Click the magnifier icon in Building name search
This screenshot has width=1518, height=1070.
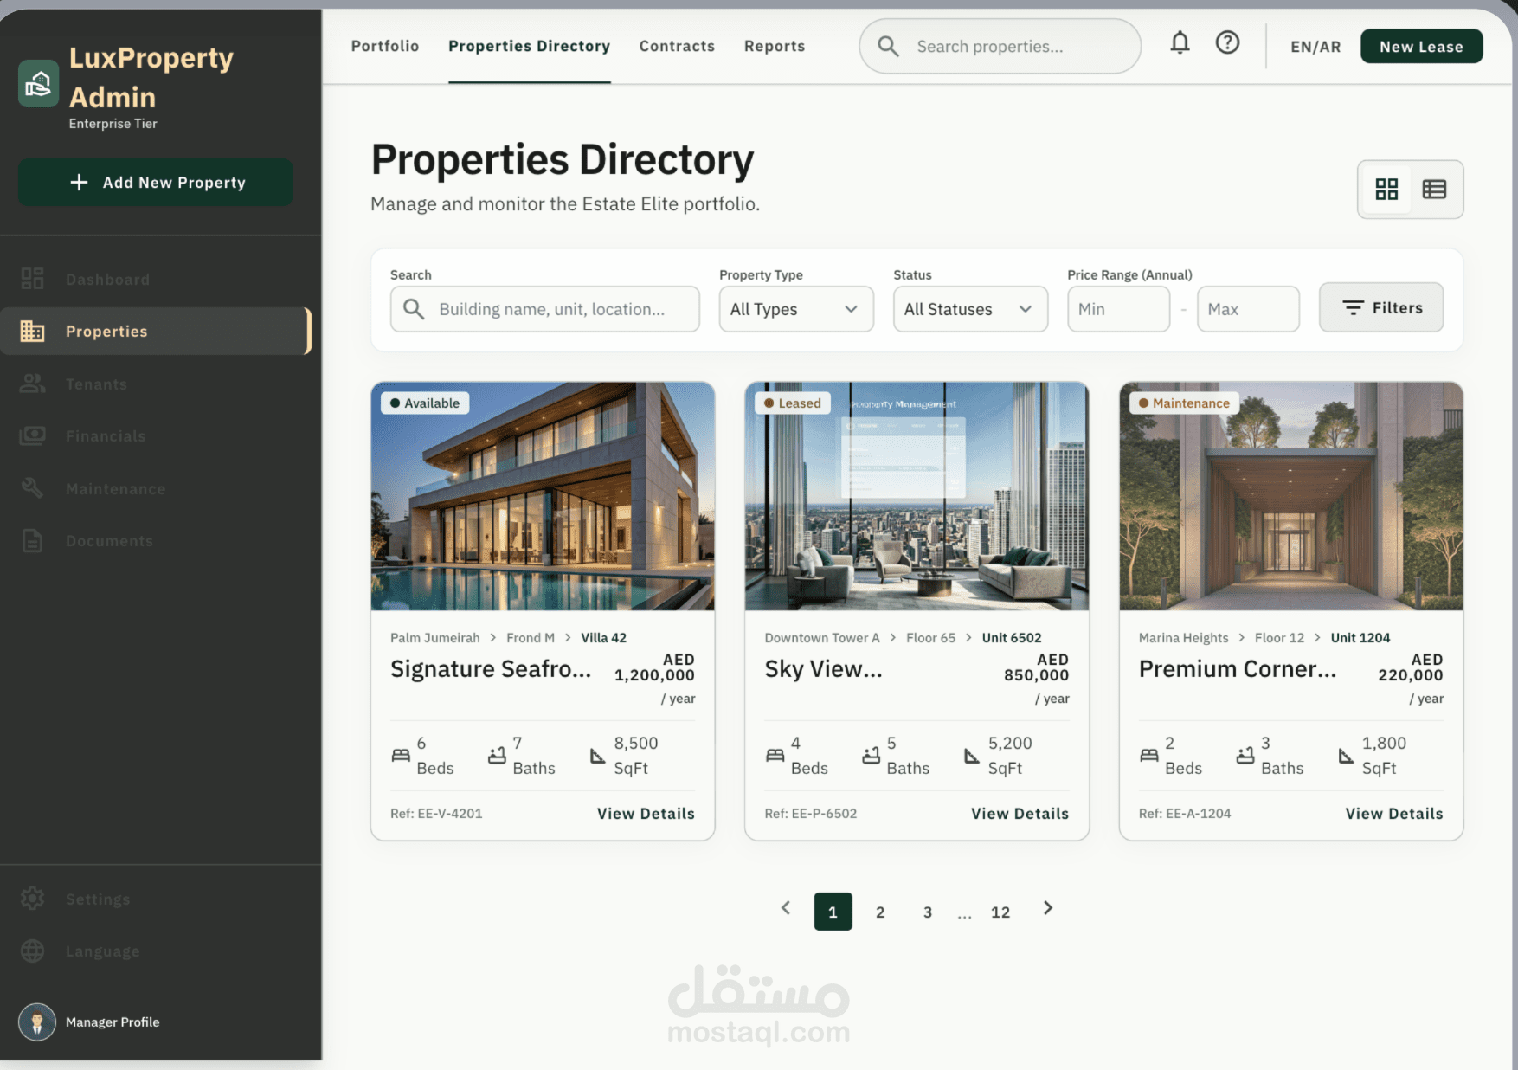(414, 309)
